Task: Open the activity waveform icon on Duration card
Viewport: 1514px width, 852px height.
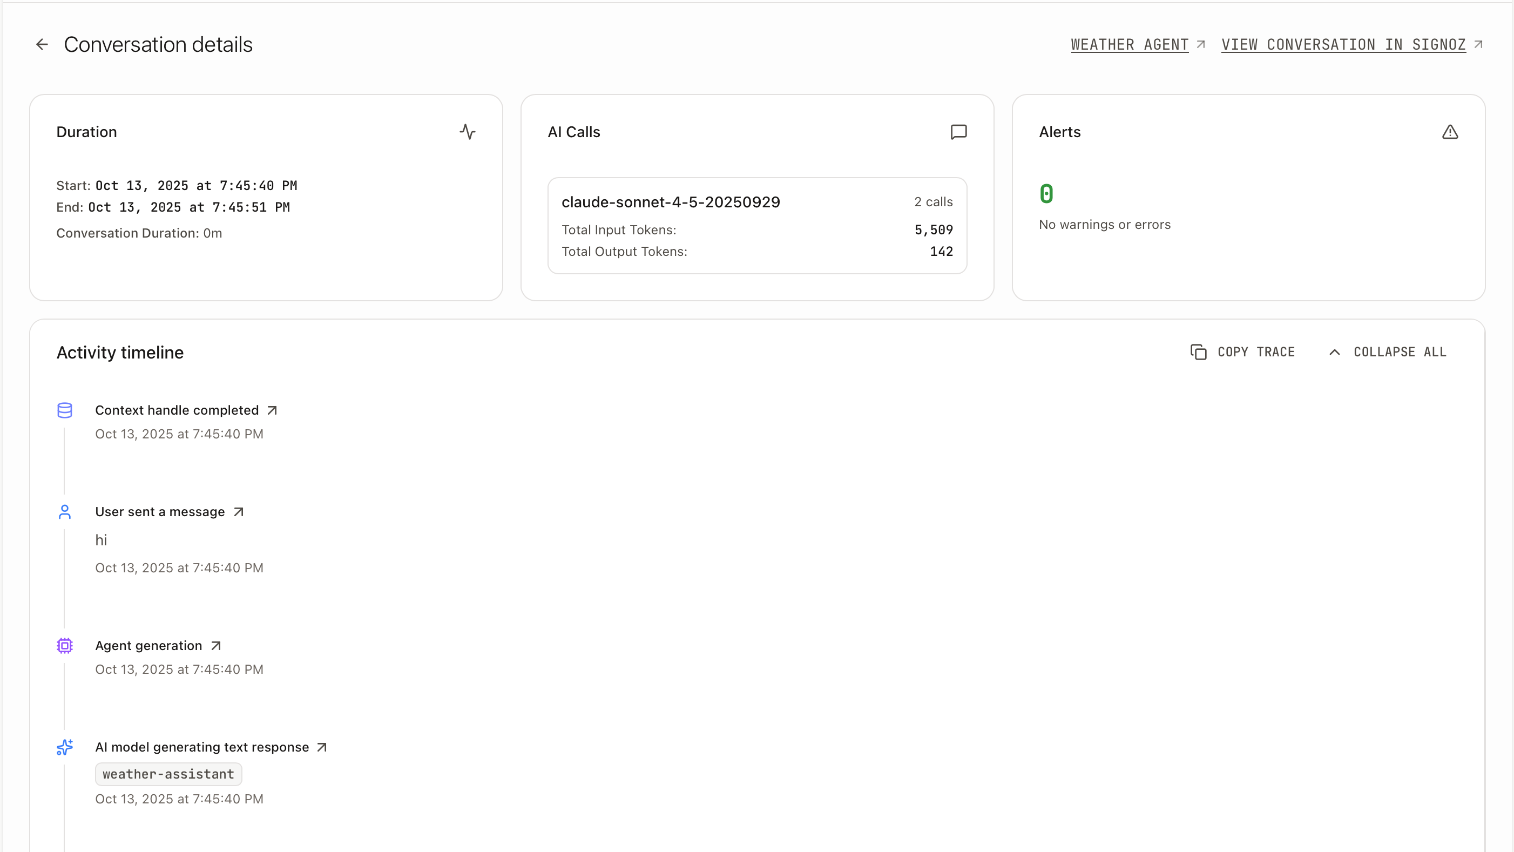Action: click(x=467, y=132)
